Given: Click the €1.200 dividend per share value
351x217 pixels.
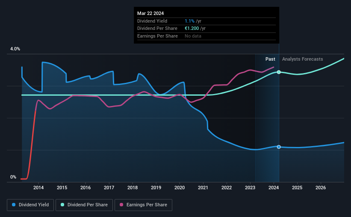Looking at the screenshot, I should point(192,29).
